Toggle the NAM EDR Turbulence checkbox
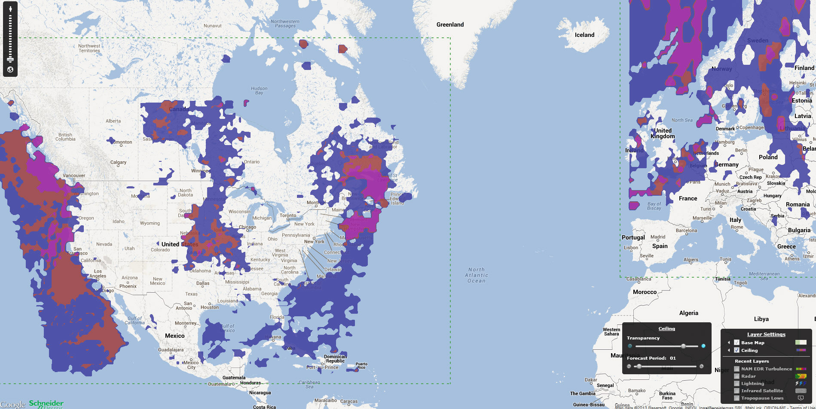Image resolution: width=816 pixels, height=409 pixels. [x=737, y=369]
